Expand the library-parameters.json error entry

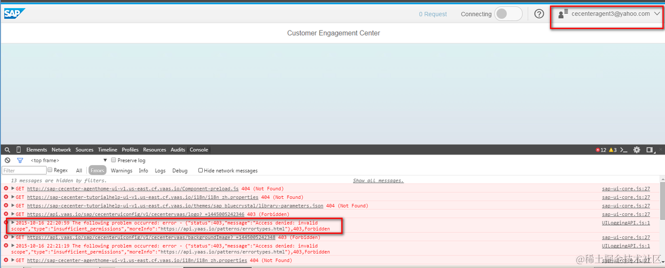[13, 205]
